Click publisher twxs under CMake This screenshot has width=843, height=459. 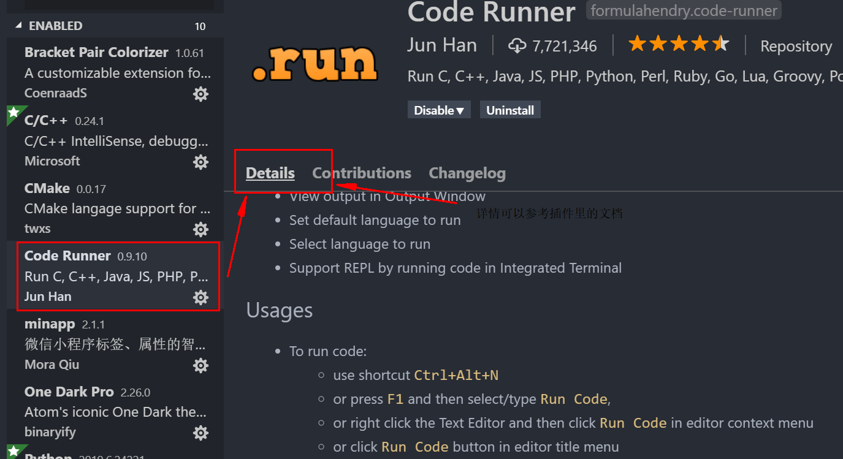pos(37,229)
